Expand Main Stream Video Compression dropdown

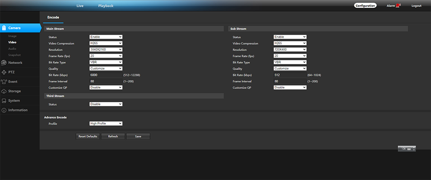tap(106, 43)
